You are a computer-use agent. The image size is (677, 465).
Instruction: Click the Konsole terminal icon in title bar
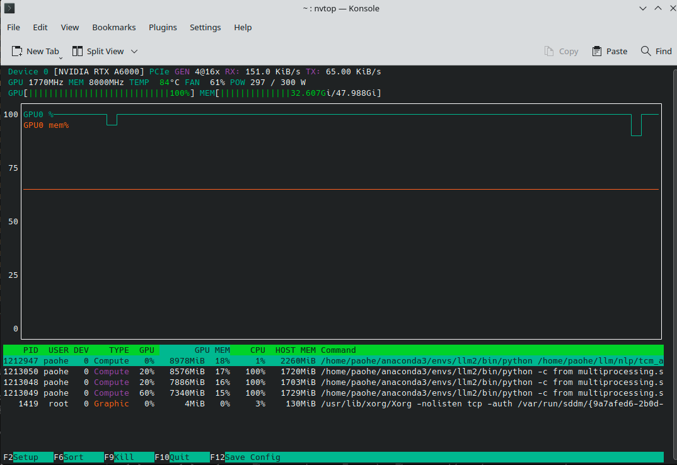tap(9, 8)
